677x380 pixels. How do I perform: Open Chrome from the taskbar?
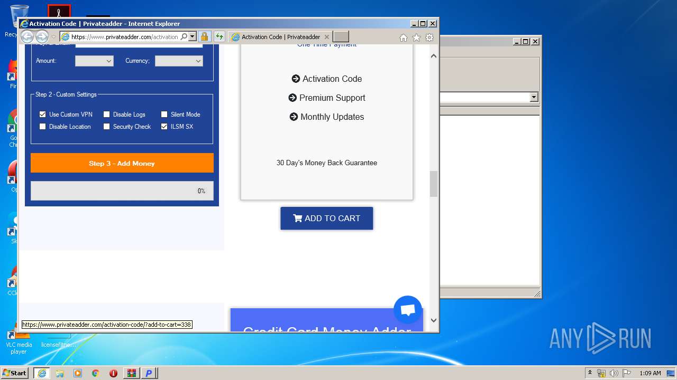tap(95, 373)
